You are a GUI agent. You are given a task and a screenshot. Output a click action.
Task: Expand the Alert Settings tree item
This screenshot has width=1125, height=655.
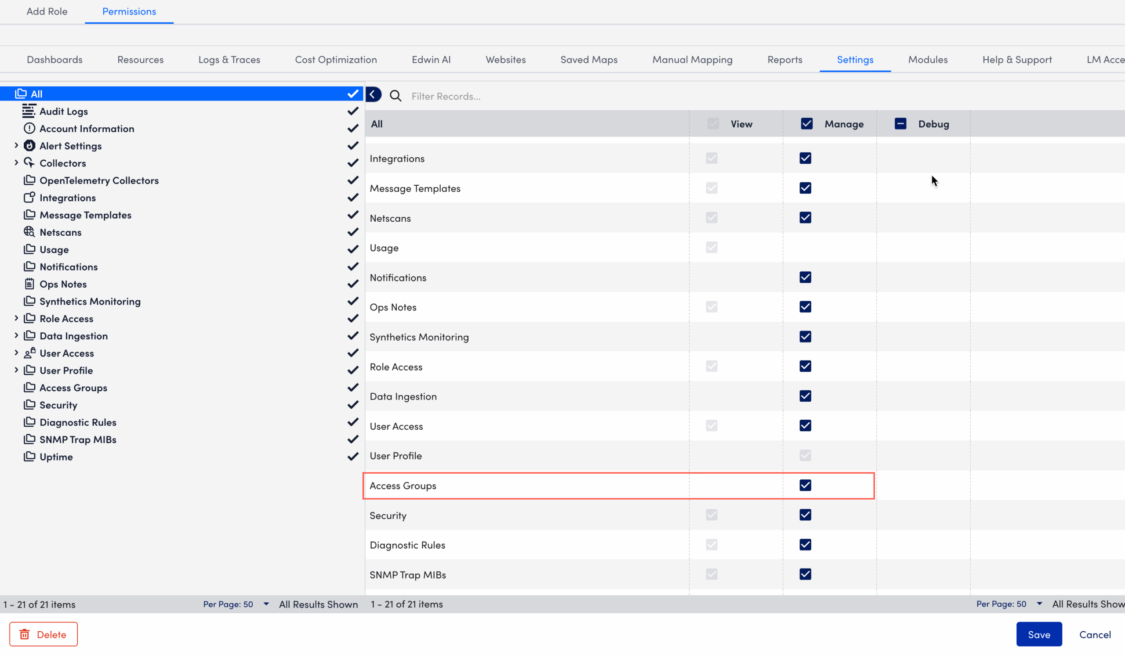point(16,145)
